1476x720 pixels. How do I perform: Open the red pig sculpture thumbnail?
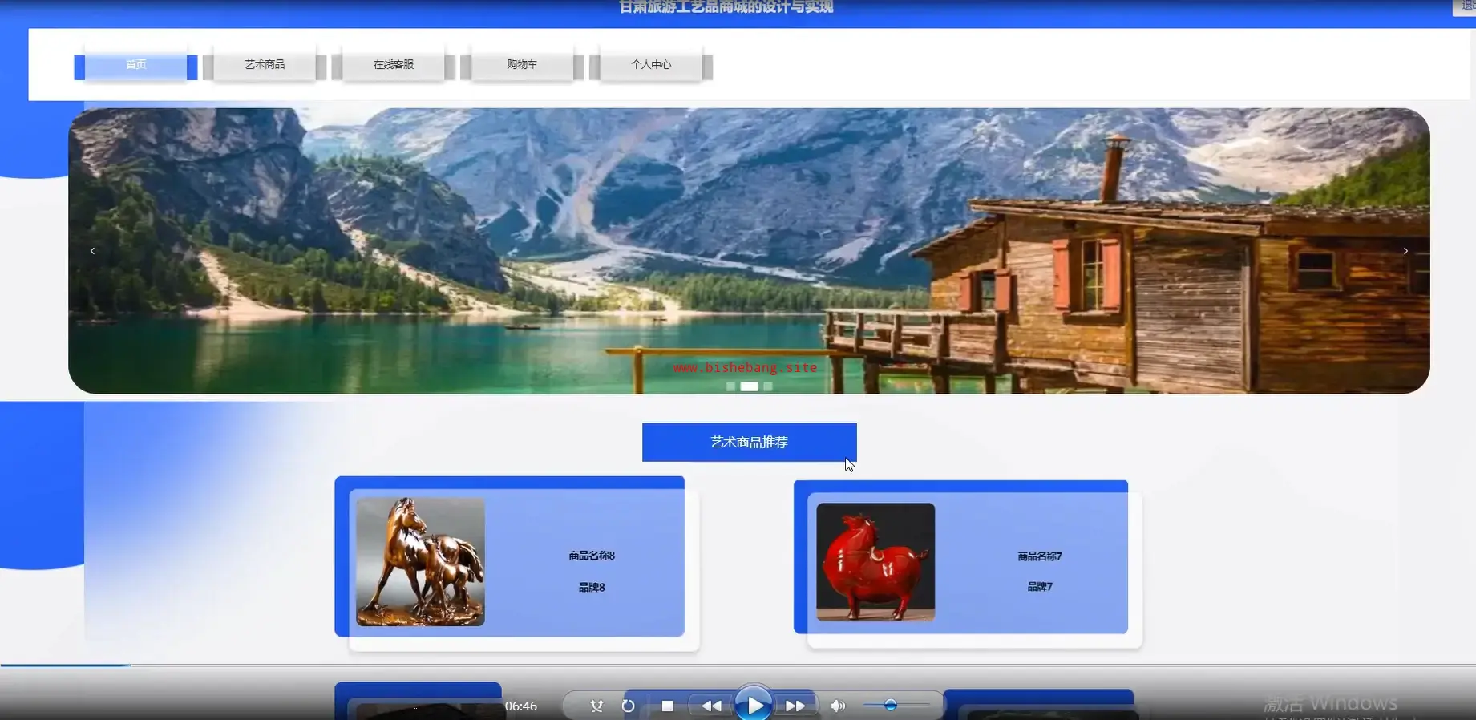tap(875, 561)
